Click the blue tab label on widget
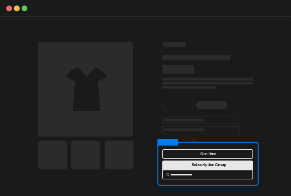291x196 pixels. (167, 142)
